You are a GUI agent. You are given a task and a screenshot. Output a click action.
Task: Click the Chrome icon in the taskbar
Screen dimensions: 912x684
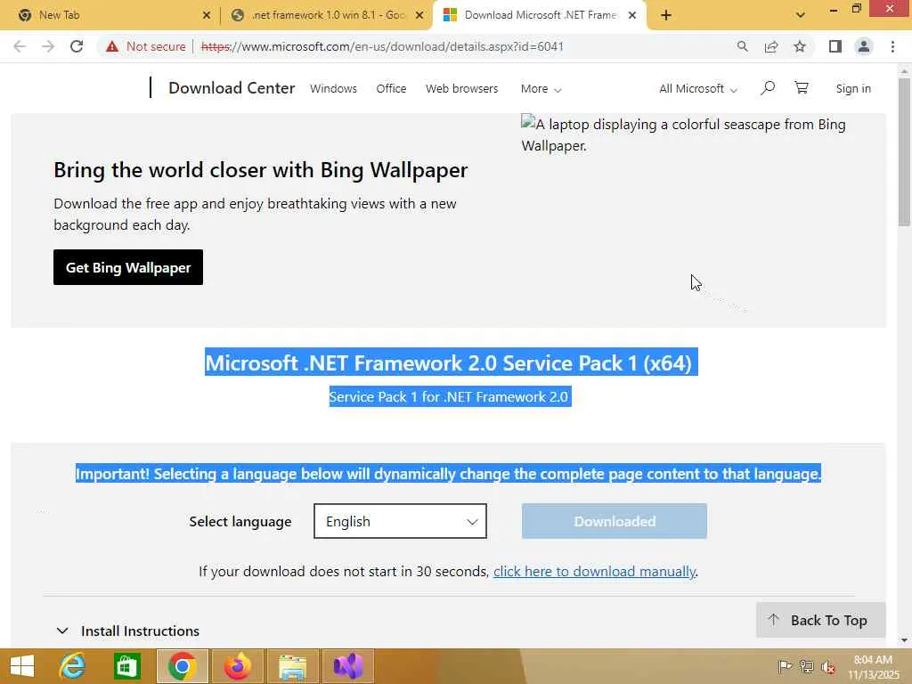coord(182,666)
